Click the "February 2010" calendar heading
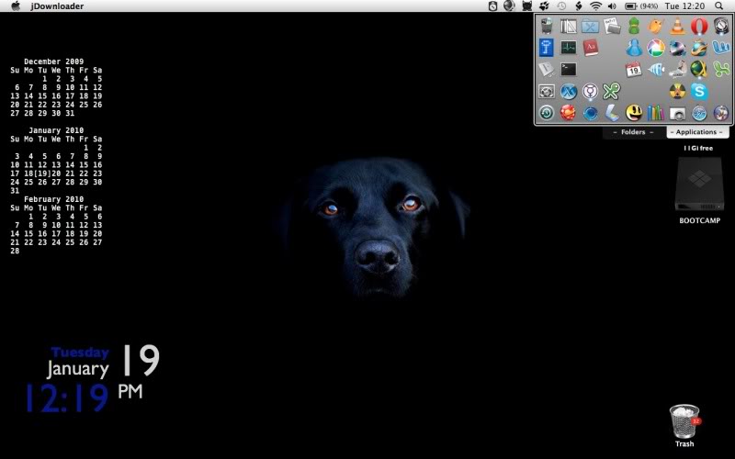This screenshot has width=735, height=459. click(x=54, y=199)
